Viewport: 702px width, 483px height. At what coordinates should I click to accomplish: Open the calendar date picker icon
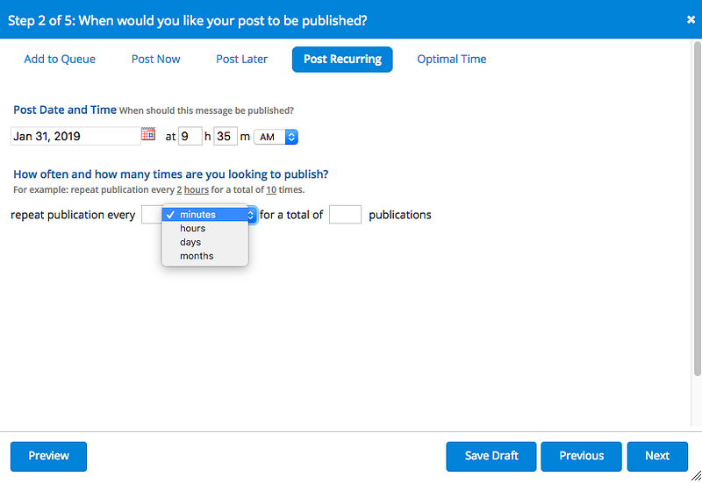point(147,135)
